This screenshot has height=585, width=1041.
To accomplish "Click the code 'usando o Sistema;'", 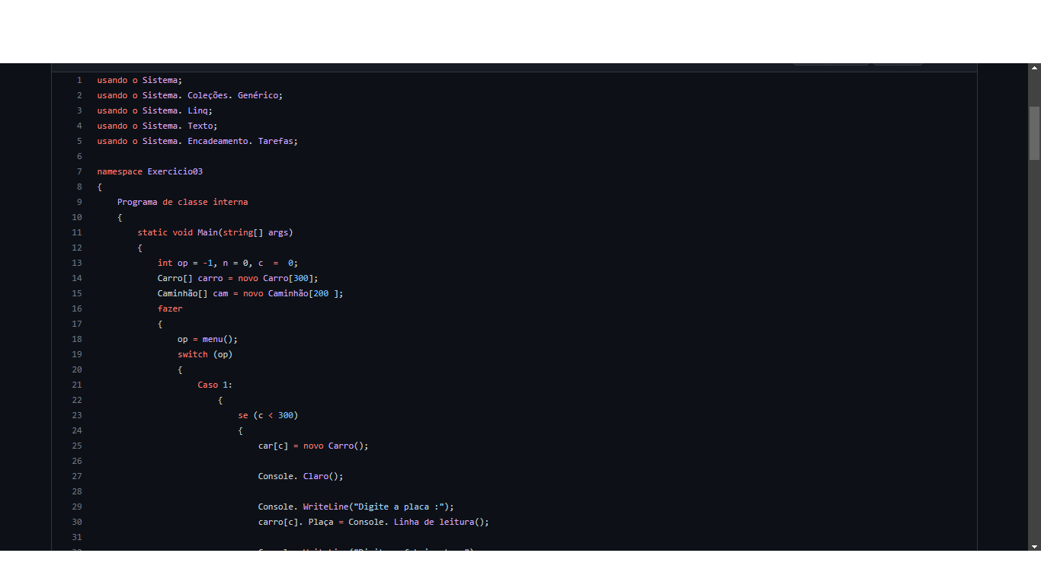I will click(139, 80).
